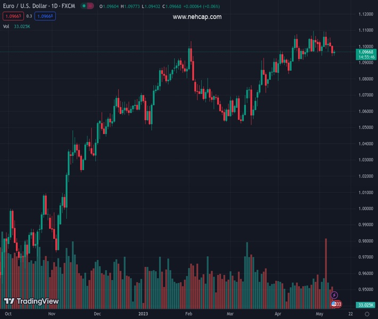Click the volume value 33.025K in legend

pos(22,26)
